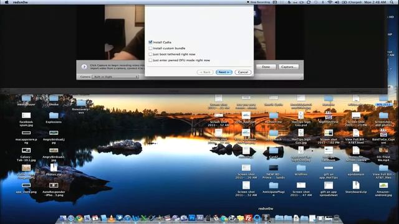Open the redsn0w application menu
Screen dimensions: 399x224
tap(21, 2)
